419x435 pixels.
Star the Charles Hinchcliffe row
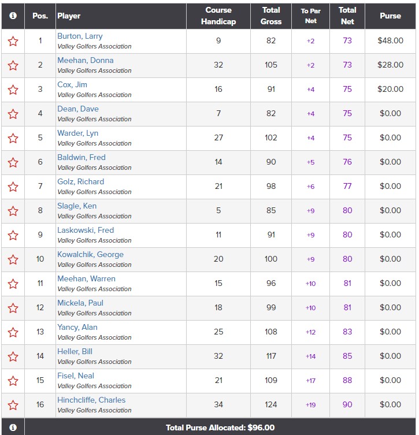13,406
